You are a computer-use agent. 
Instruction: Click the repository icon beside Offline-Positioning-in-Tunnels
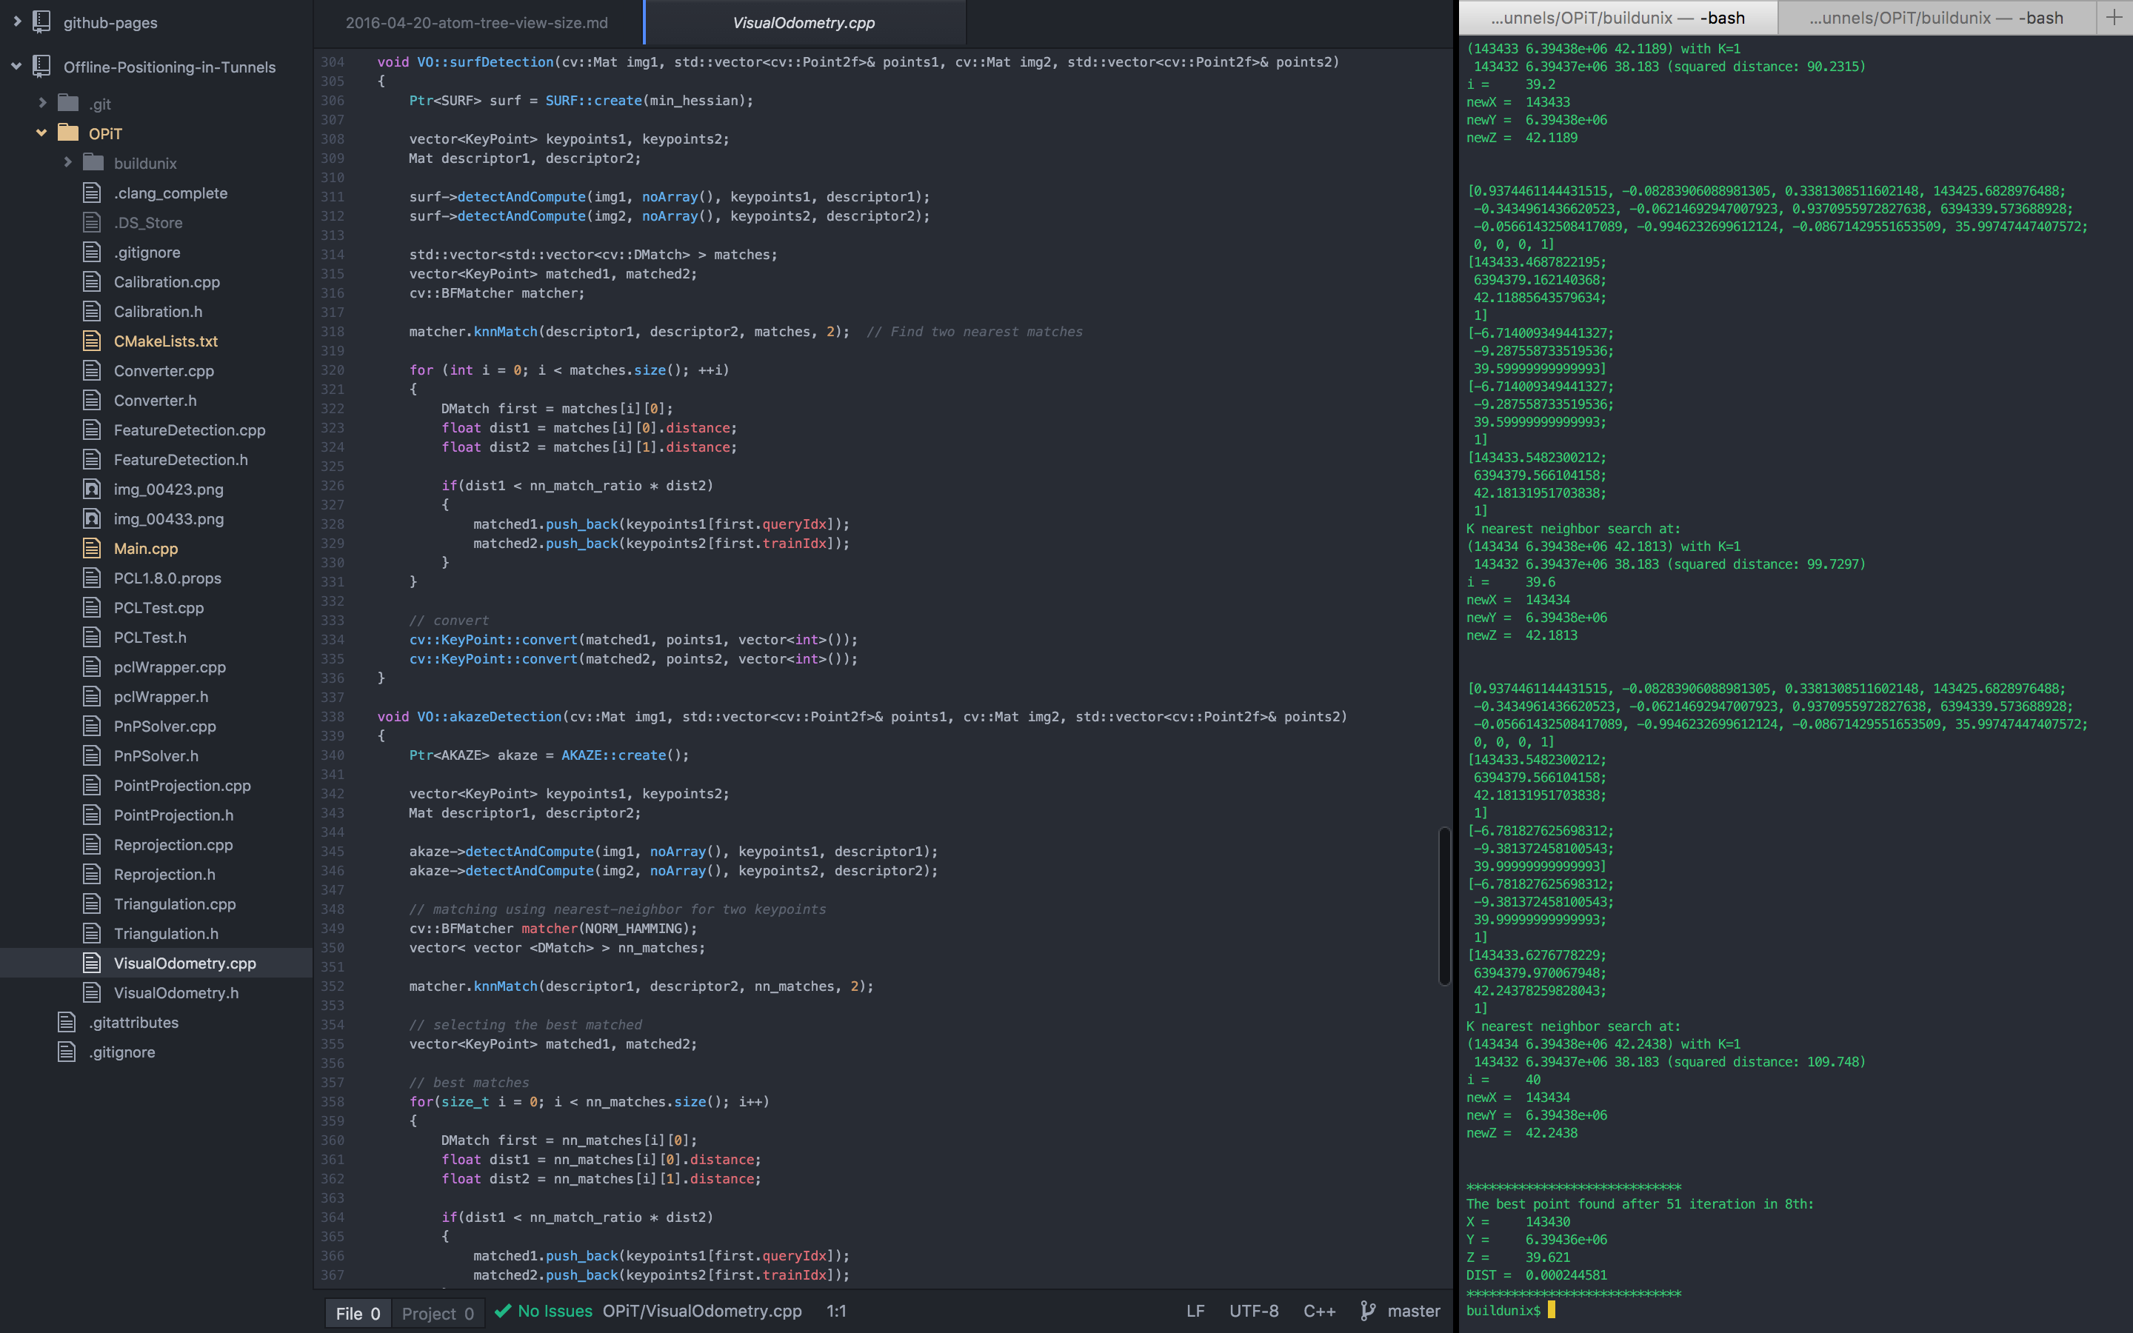click(41, 67)
